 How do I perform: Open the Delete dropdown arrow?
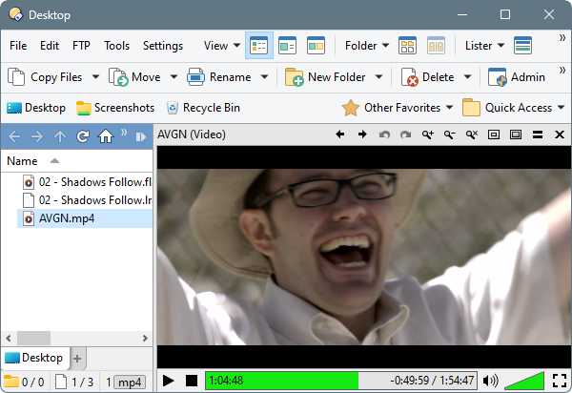[x=467, y=77]
